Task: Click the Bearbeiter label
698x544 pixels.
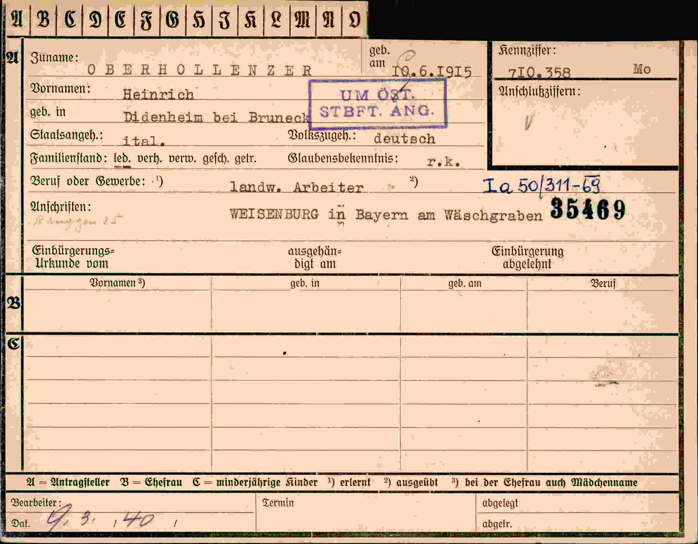Action: coord(36,503)
